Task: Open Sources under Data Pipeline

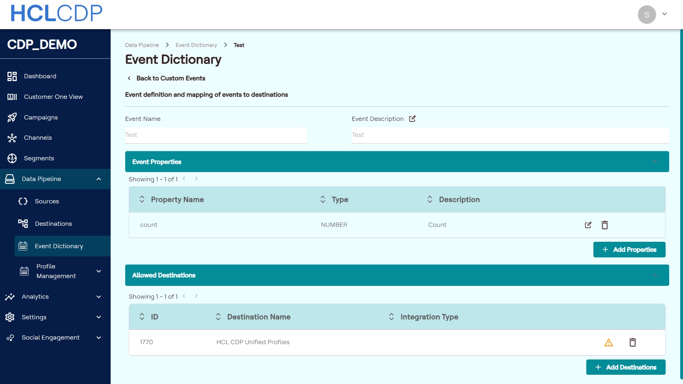Action: click(47, 201)
